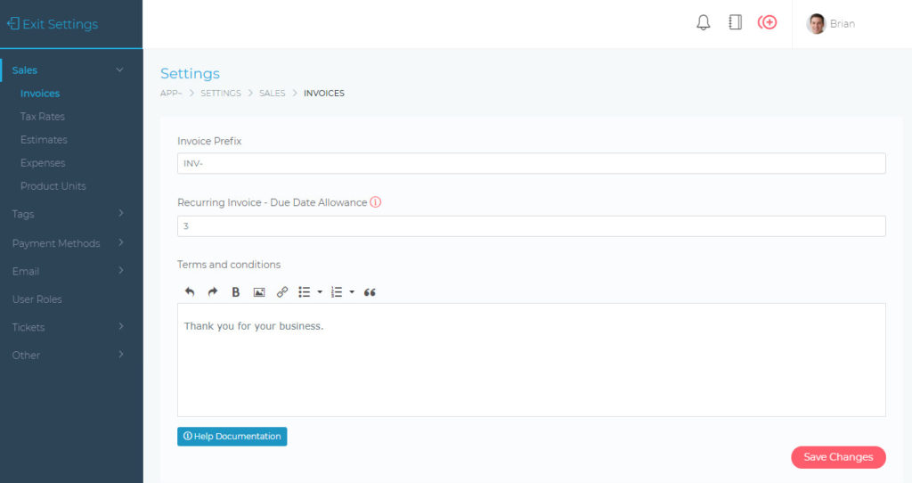Undo last edit in terms editor

(x=190, y=292)
